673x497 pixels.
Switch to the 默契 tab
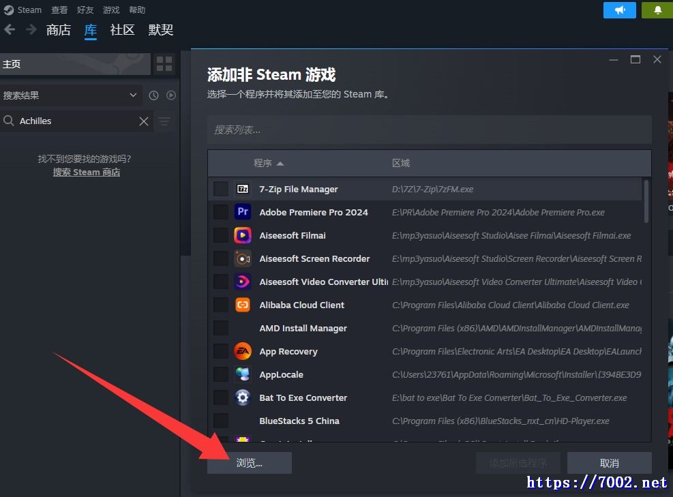click(160, 30)
